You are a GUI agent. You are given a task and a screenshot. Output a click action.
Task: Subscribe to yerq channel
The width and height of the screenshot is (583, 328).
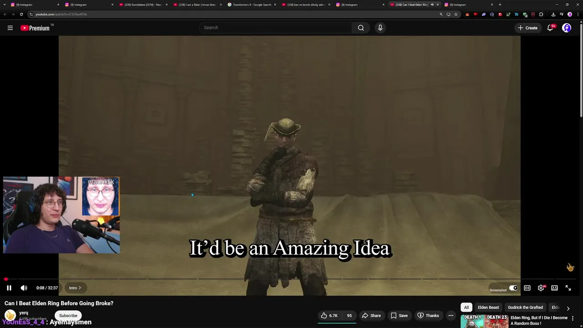(x=68, y=316)
